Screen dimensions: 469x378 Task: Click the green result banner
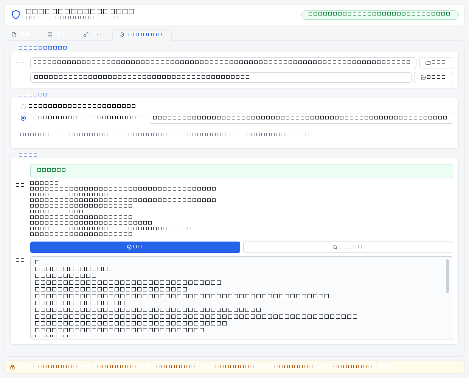(x=242, y=171)
